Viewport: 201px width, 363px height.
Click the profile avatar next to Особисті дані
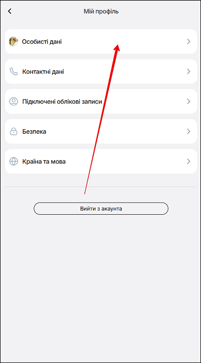click(14, 41)
